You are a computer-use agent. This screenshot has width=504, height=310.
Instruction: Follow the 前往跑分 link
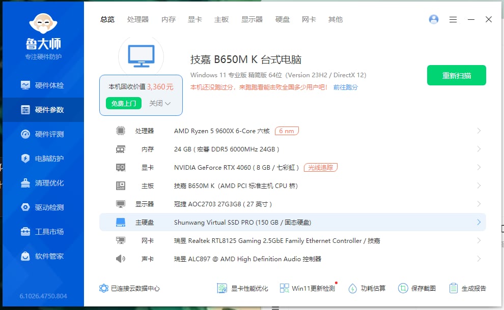point(346,87)
